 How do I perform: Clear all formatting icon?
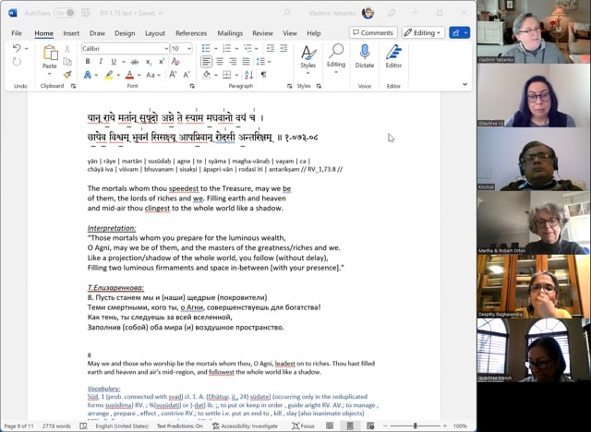[175, 62]
